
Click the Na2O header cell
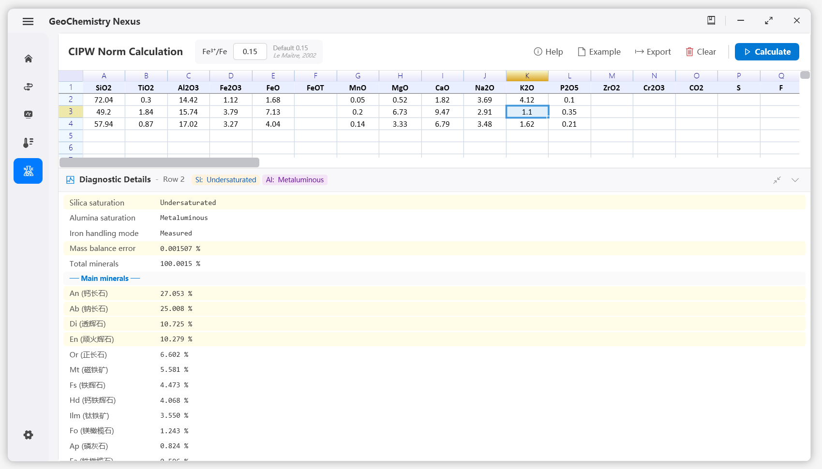pos(485,88)
